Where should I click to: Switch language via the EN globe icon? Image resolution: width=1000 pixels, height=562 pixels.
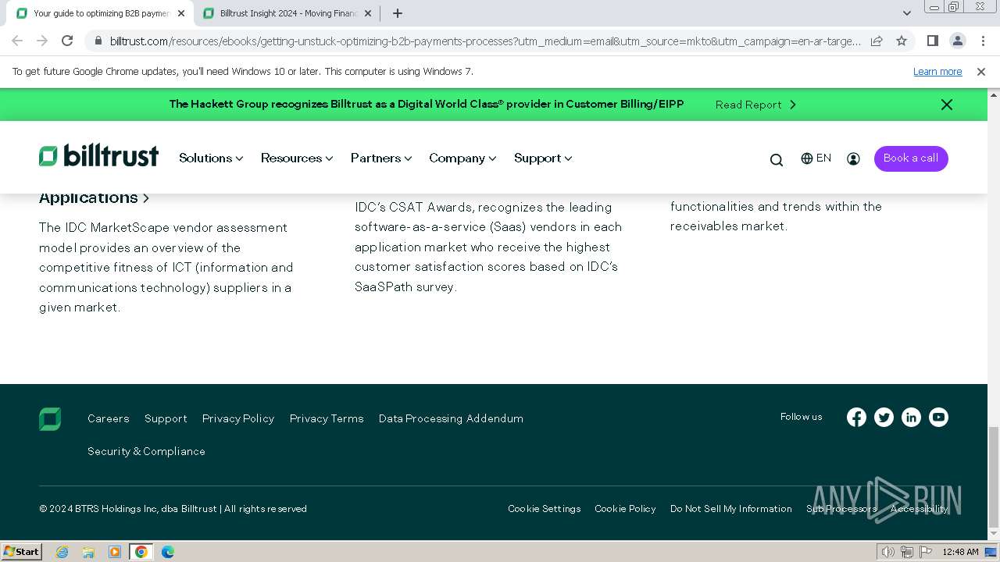coord(816,158)
